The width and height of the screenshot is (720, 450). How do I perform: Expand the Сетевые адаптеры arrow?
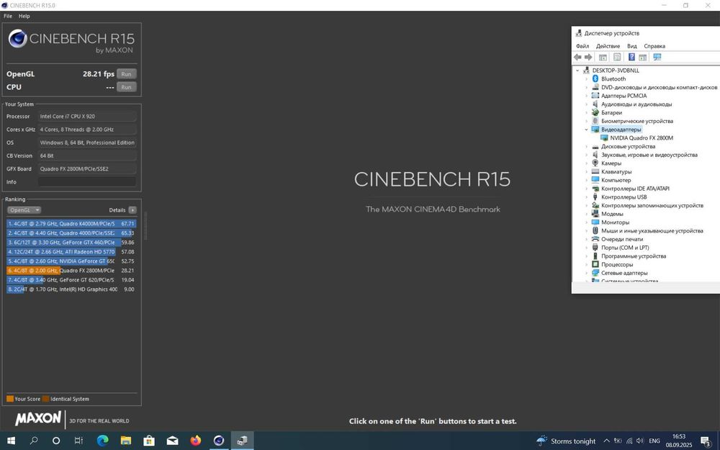pos(586,273)
